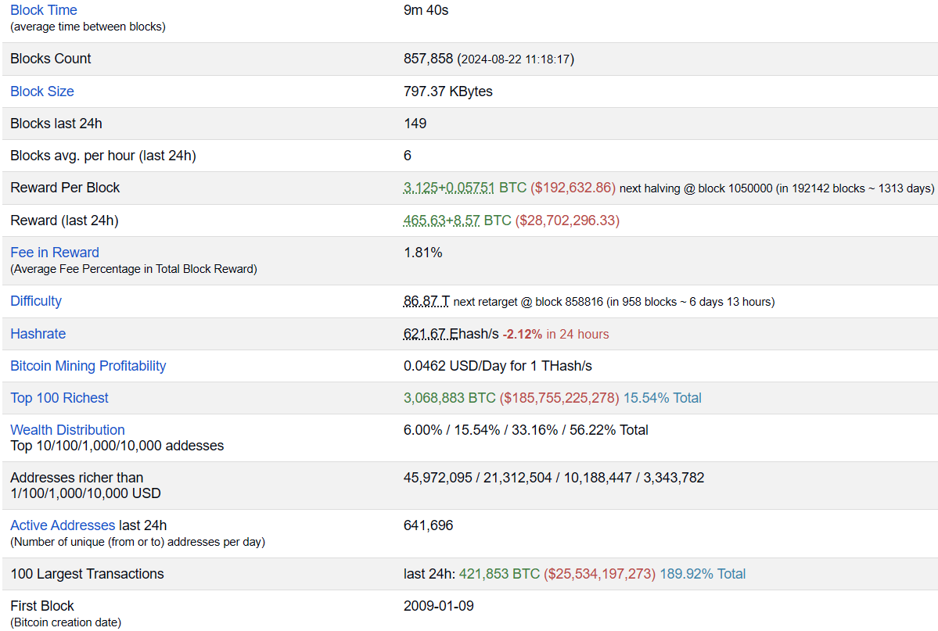Click the 9m 40s block time value
The image size is (938, 631).
tap(426, 10)
